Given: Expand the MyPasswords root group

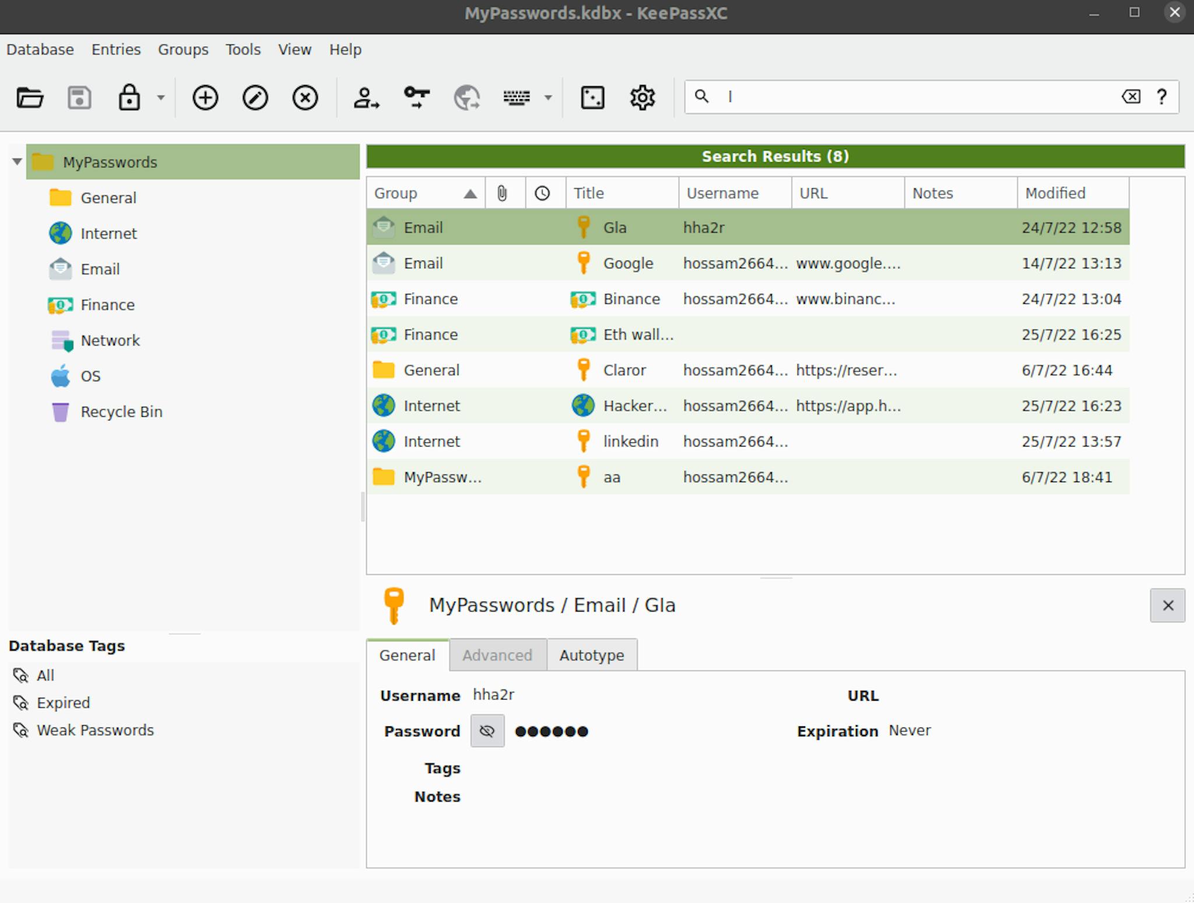Looking at the screenshot, I should pyautogui.click(x=15, y=161).
